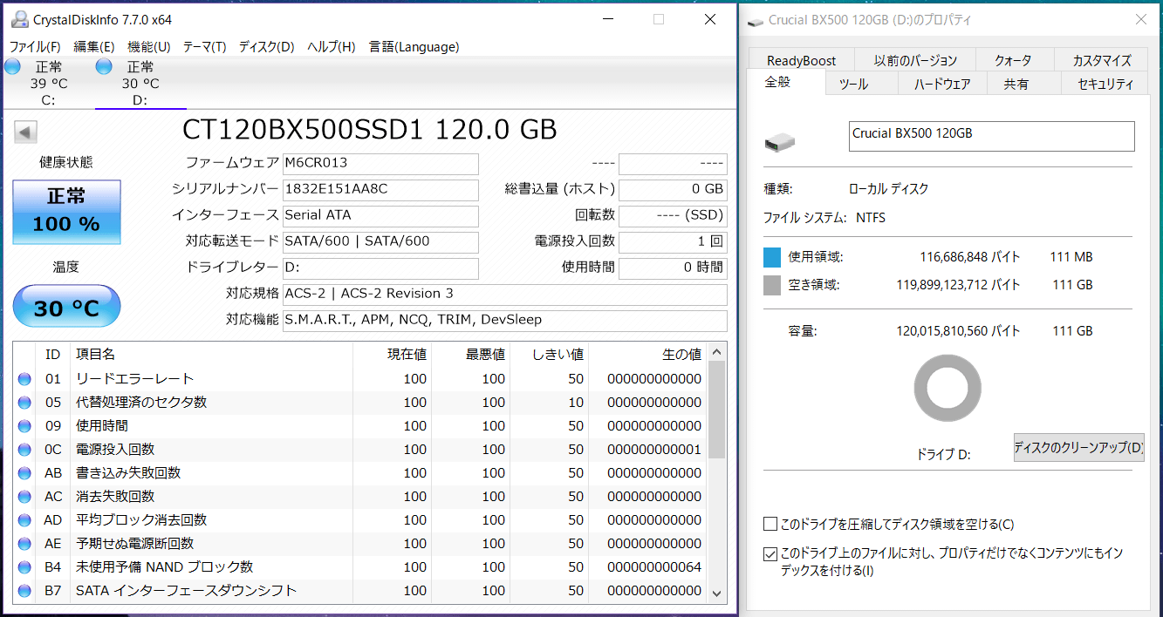
Task: Switch to the セキュリティ tab
Action: pyautogui.click(x=1105, y=85)
